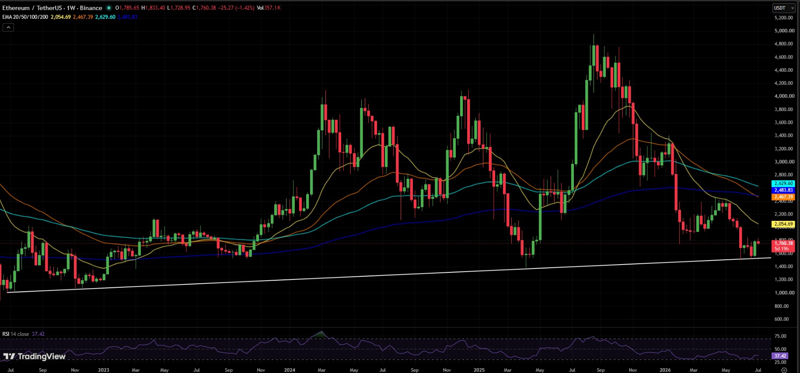This screenshot has width=800, height=373.
Task: Click the TradingView logo
Action: 35,356
